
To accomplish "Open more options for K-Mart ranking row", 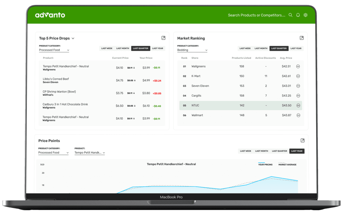I will [x=298, y=76].
